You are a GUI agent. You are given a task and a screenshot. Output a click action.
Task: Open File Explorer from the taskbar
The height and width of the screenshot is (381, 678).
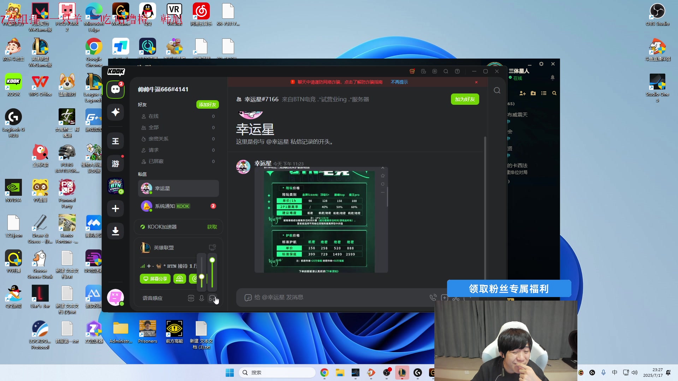click(x=340, y=373)
